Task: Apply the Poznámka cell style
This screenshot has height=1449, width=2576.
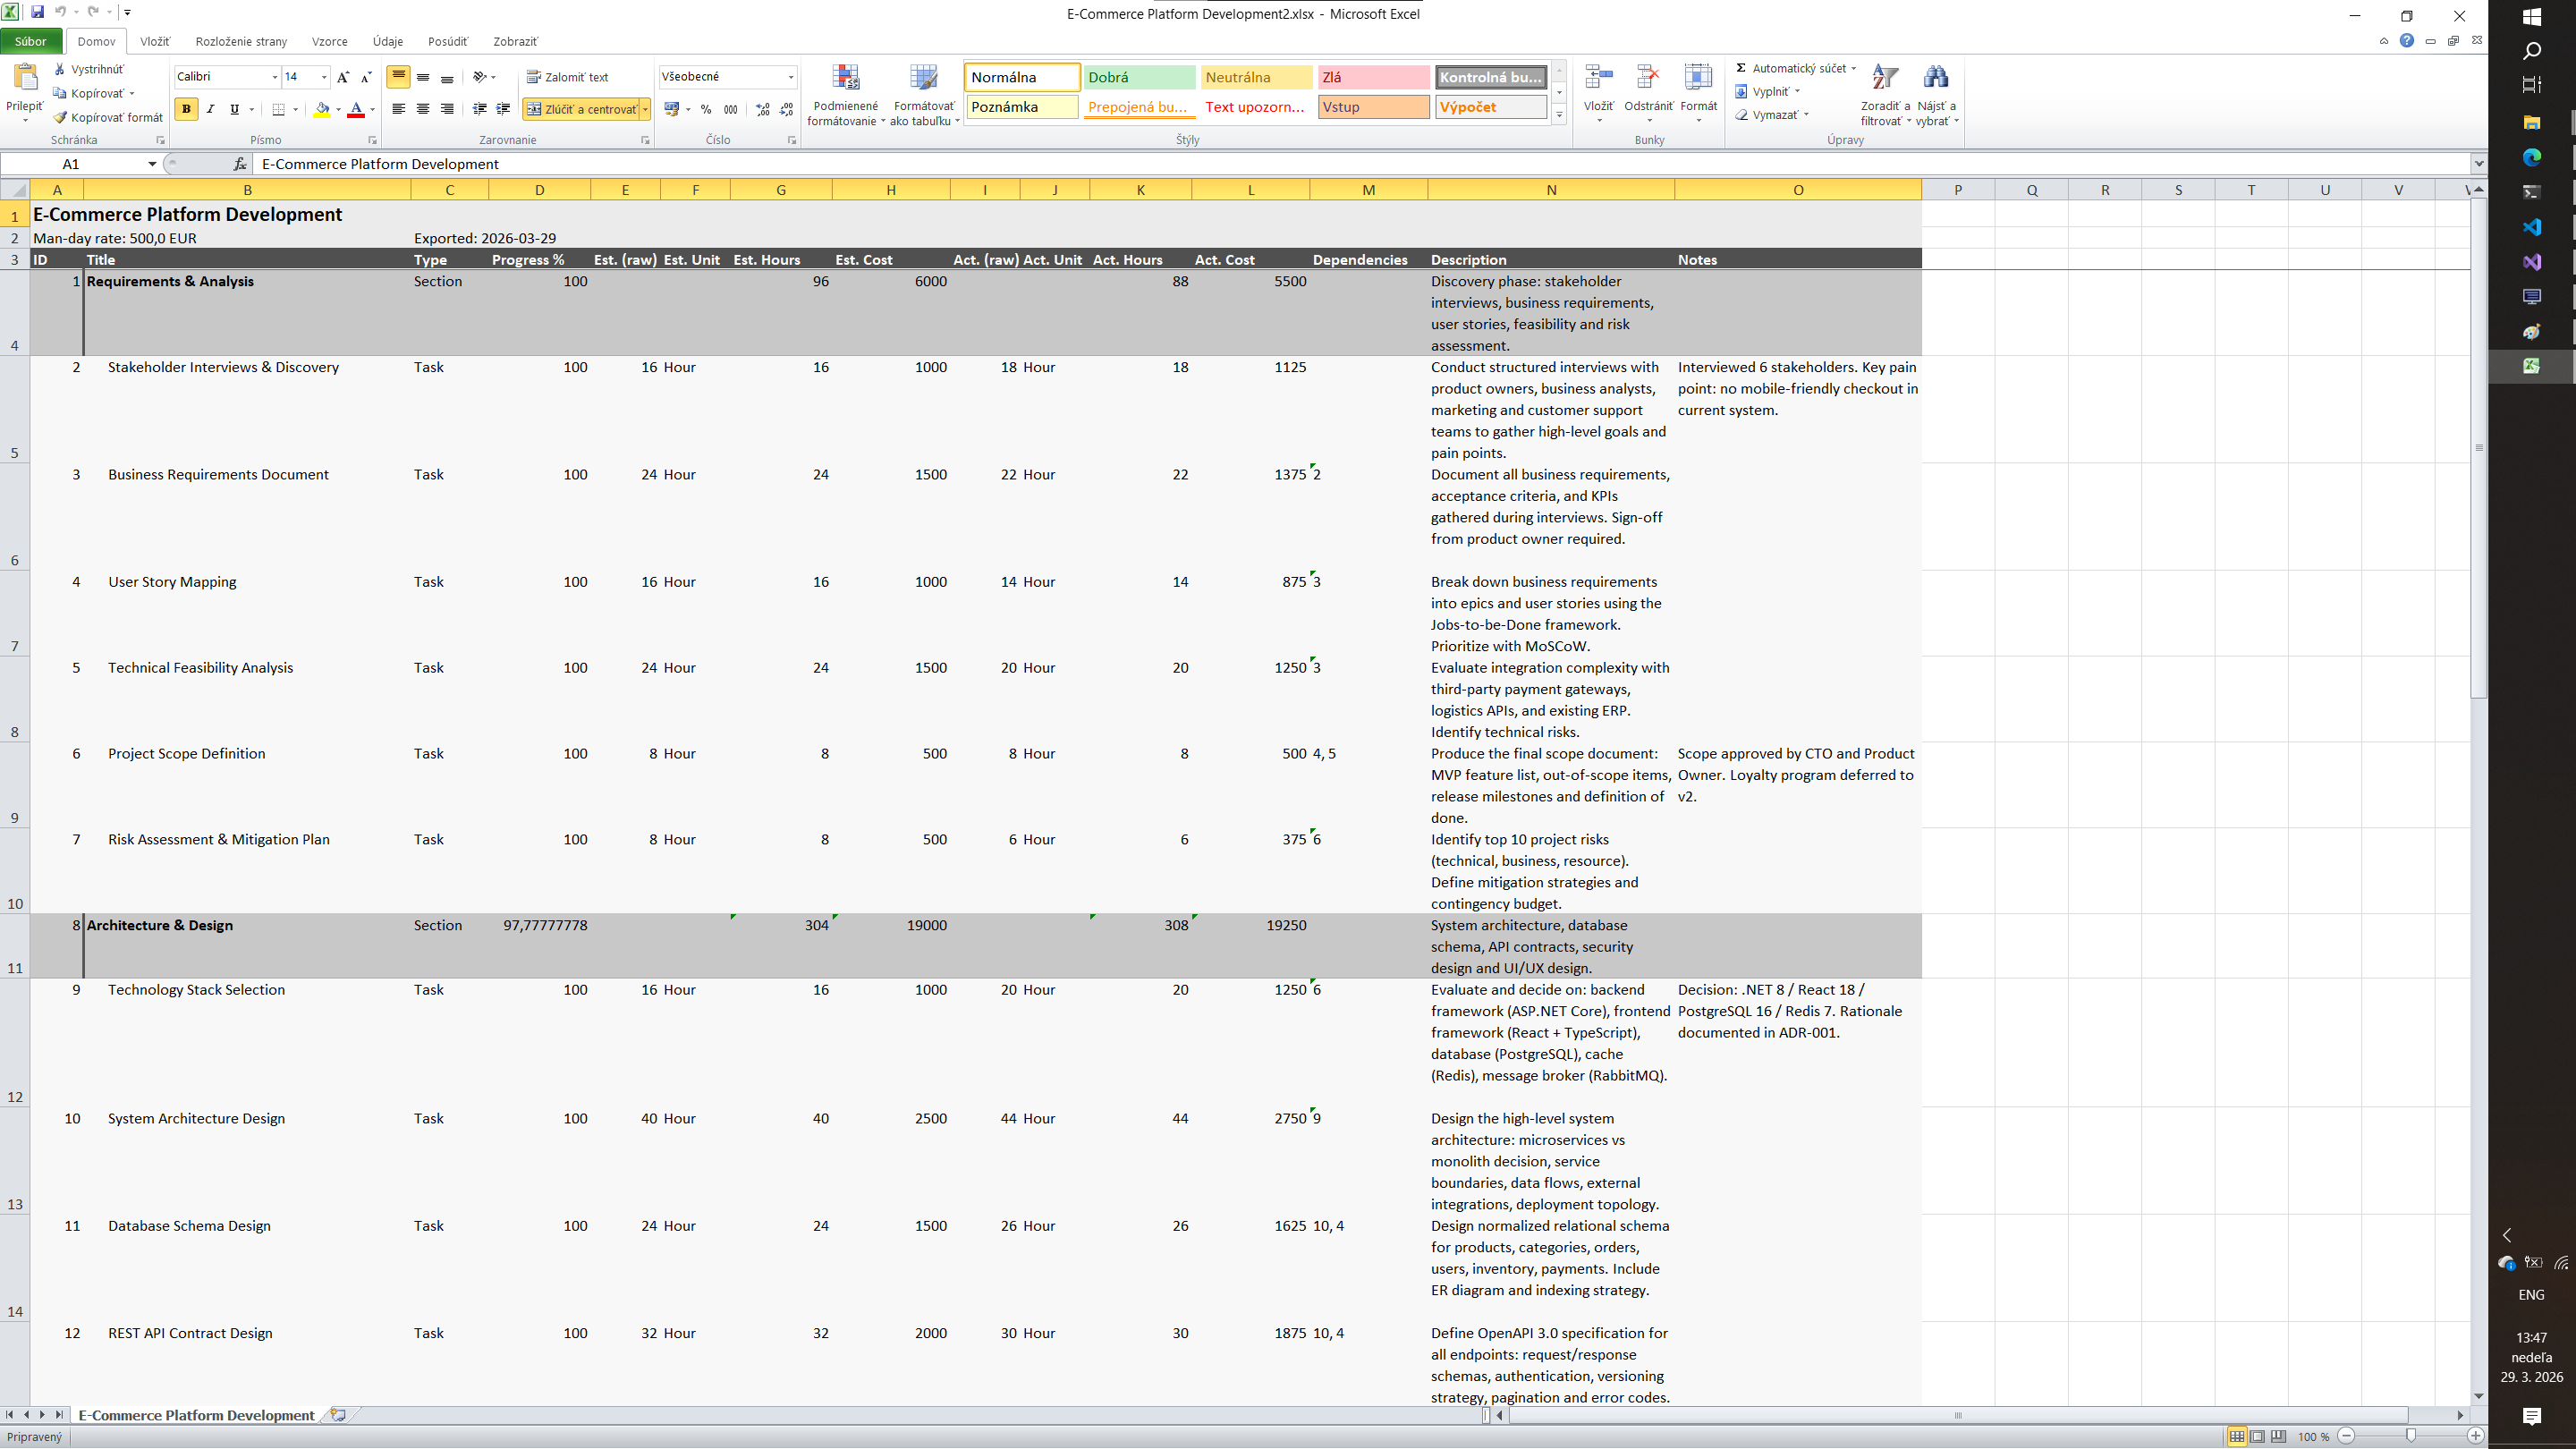Action: [1022, 107]
